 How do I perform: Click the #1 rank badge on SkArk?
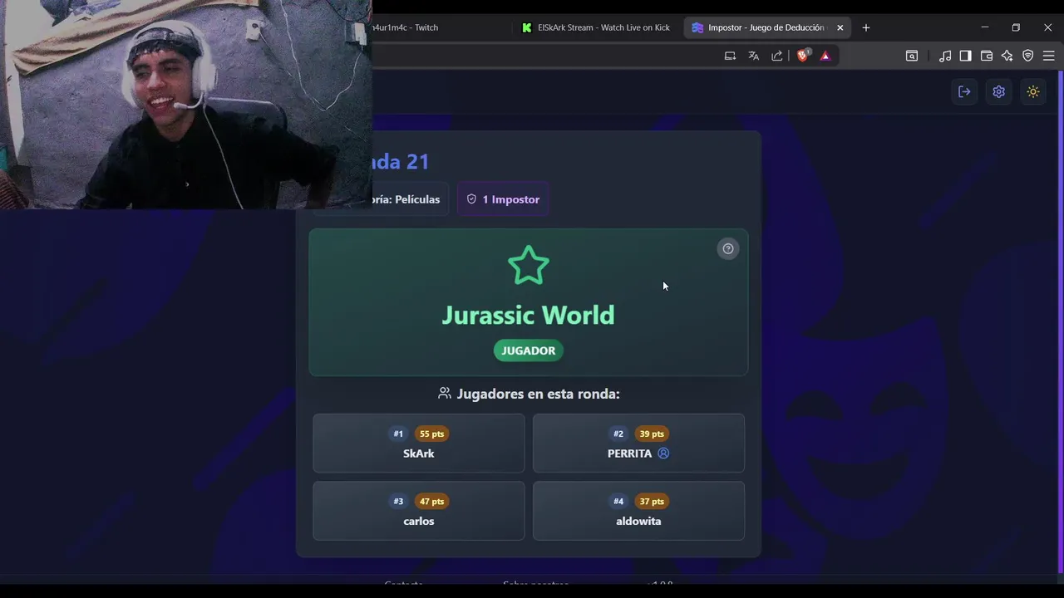(x=398, y=434)
